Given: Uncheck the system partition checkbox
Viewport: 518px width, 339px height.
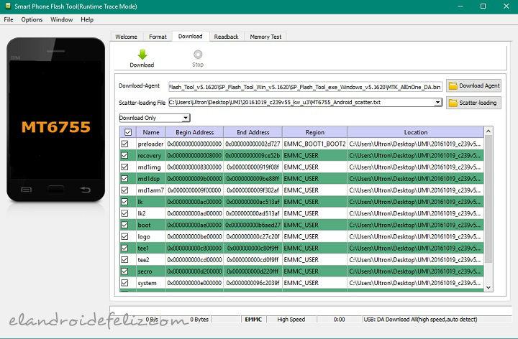Looking at the screenshot, I should coord(124,282).
